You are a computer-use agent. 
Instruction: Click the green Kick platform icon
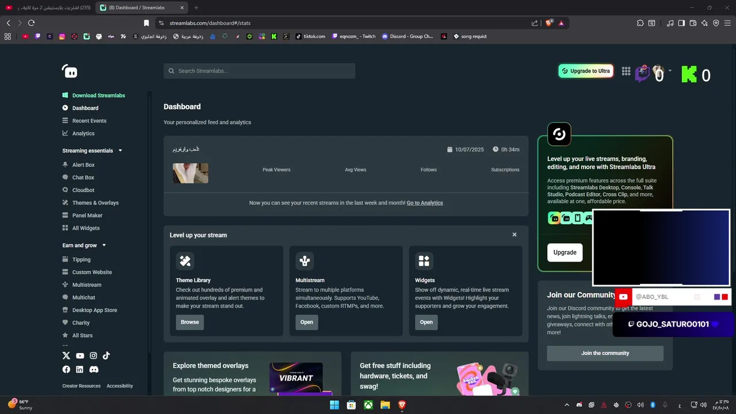(689, 74)
